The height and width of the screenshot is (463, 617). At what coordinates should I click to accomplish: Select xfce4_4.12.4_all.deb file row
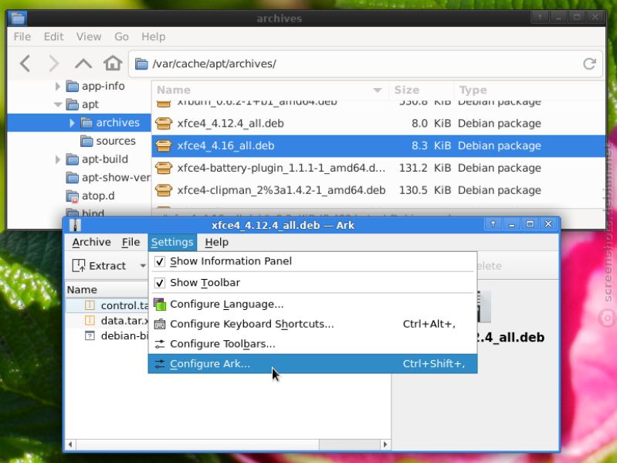pyautogui.click(x=378, y=123)
